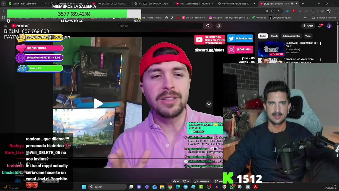Open Microsoft Teams from the taskbar
The height and width of the screenshot is (191, 339).
146,187
